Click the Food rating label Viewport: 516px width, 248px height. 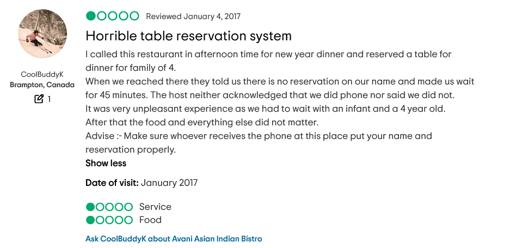pos(150,220)
